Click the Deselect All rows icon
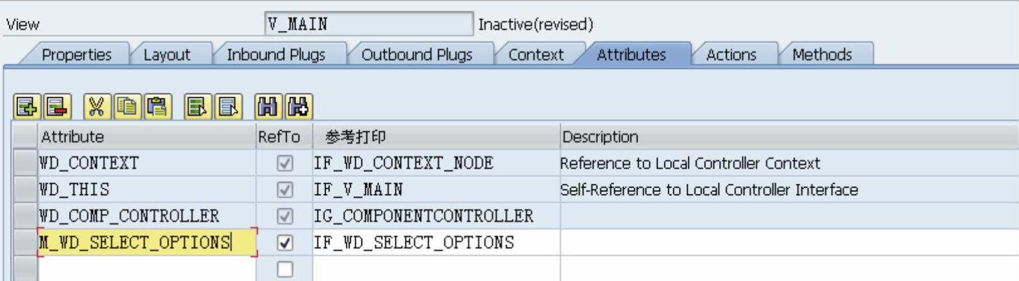The width and height of the screenshot is (1019, 281). coord(228,107)
